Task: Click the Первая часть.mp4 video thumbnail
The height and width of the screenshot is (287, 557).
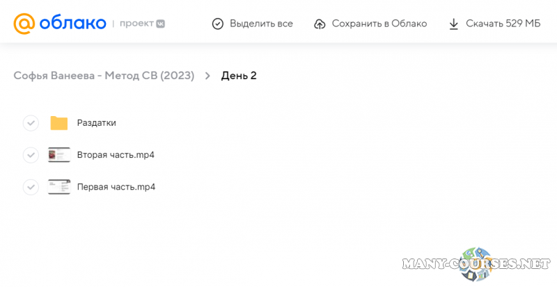Action: point(59,187)
